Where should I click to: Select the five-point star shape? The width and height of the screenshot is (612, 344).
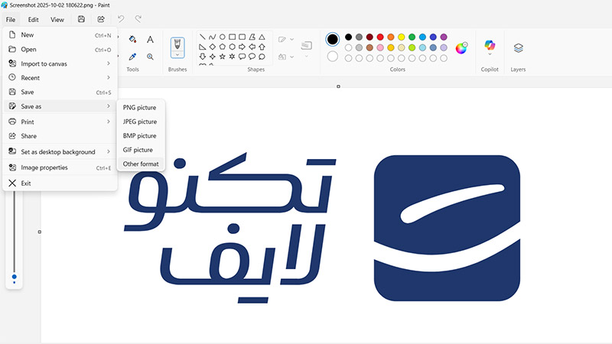click(x=223, y=57)
